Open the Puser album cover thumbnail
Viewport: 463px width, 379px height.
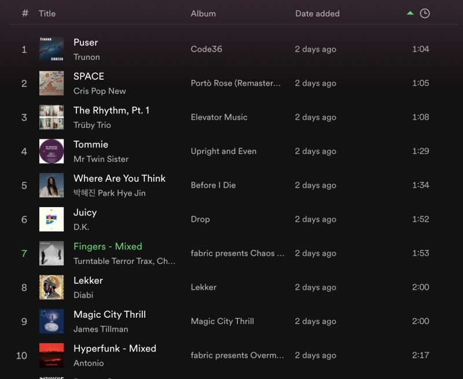pos(52,49)
